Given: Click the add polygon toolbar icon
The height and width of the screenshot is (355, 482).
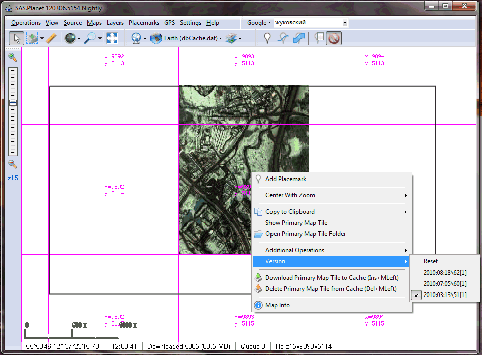Looking at the screenshot, I should coord(299,38).
